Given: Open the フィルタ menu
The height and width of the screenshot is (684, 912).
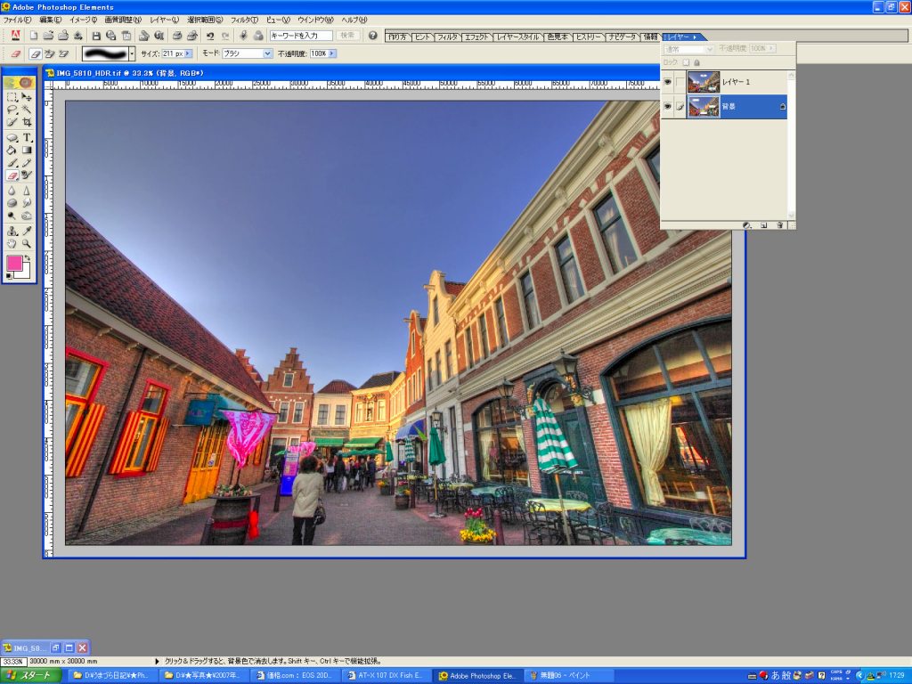Looking at the screenshot, I should click(244, 20).
